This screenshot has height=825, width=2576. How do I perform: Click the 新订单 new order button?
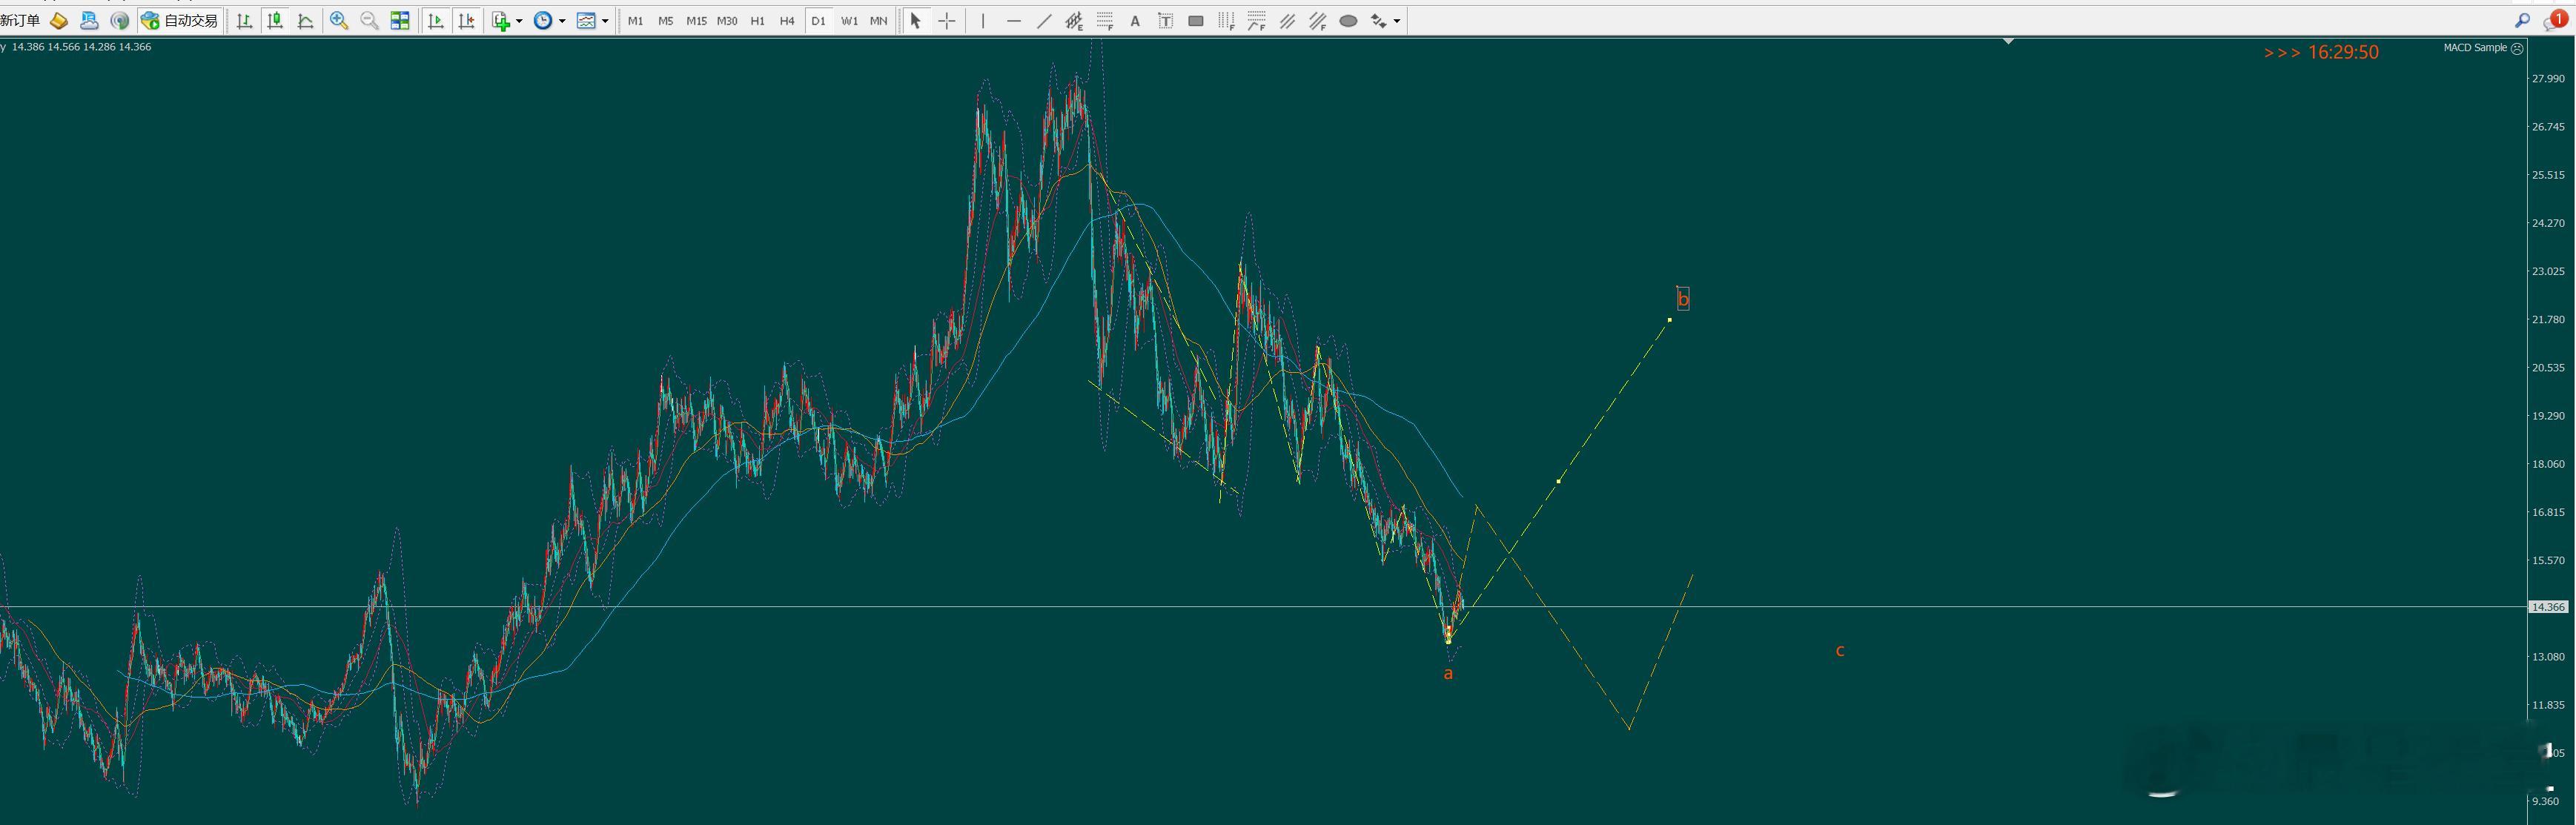click(21, 20)
